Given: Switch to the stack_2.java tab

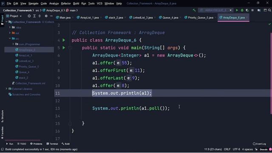Looking at the screenshot, I should coord(114,17).
